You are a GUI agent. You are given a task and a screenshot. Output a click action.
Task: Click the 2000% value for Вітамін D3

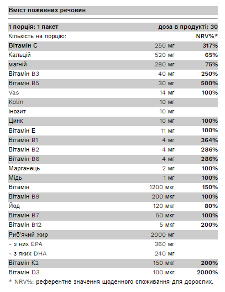click(x=207, y=273)
